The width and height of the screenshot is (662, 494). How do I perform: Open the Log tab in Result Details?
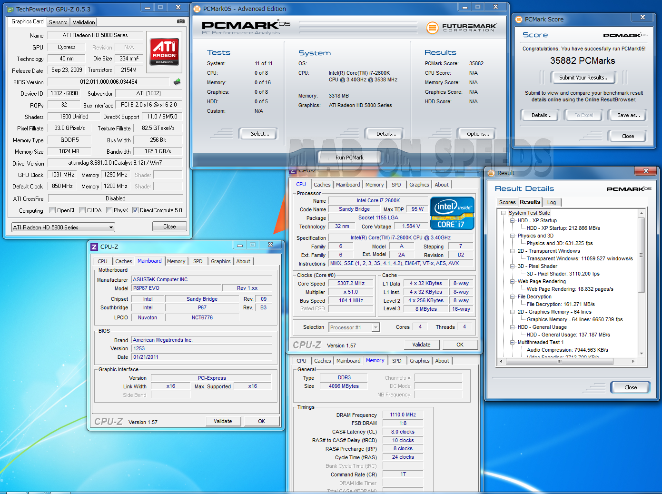click(x=552, y=202)
